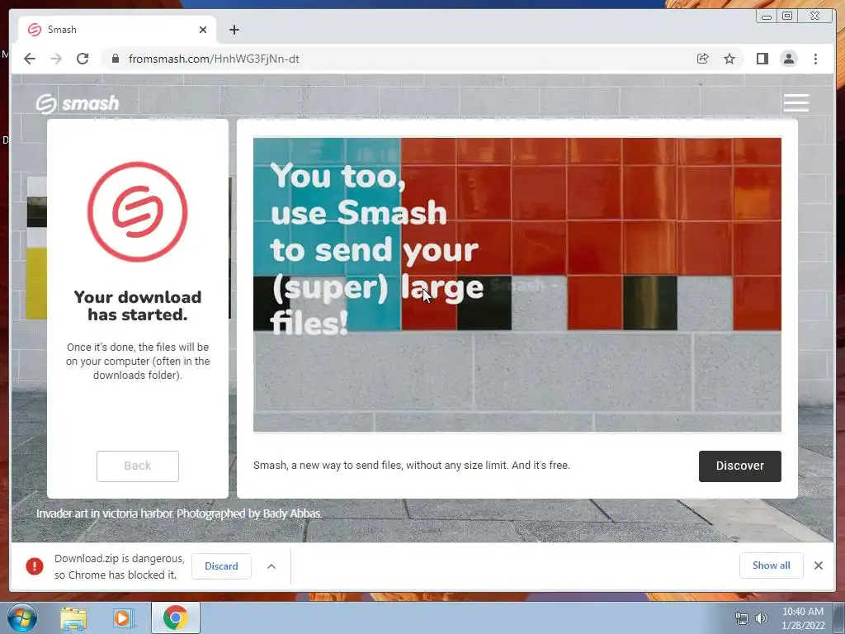The width and height of the screenshot is (845, 634).
Task: Open a new tab with the plus button
Action: (x=234, y=30)
